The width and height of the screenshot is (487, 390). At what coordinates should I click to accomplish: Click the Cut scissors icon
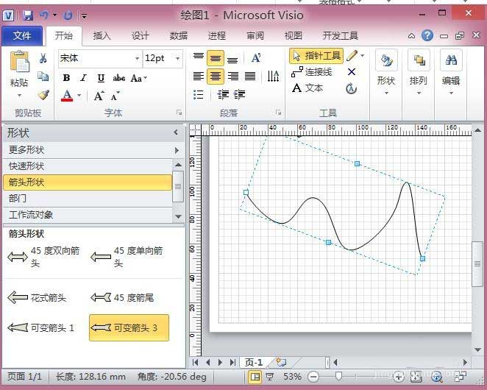[43, 58]
